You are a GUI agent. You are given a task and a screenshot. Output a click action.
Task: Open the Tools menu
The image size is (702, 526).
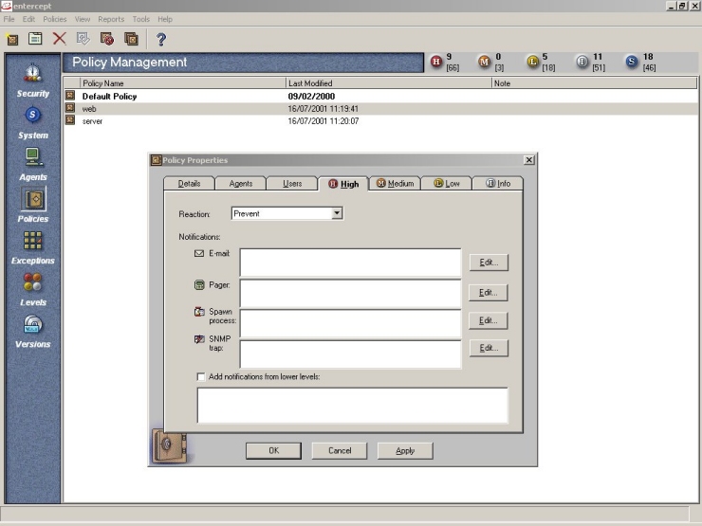click(141, 19)
